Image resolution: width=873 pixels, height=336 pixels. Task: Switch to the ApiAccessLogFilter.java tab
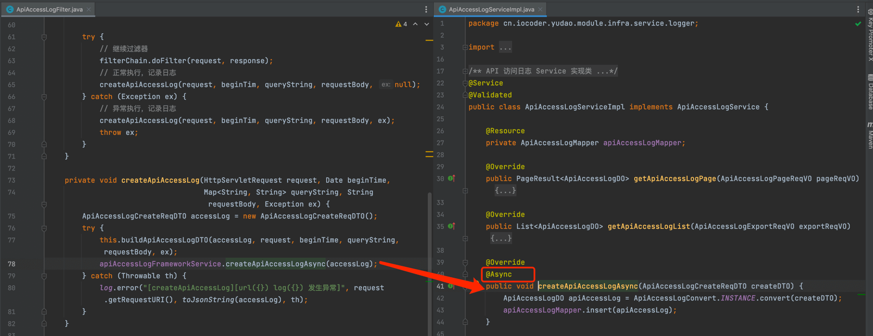pos(49,9)
